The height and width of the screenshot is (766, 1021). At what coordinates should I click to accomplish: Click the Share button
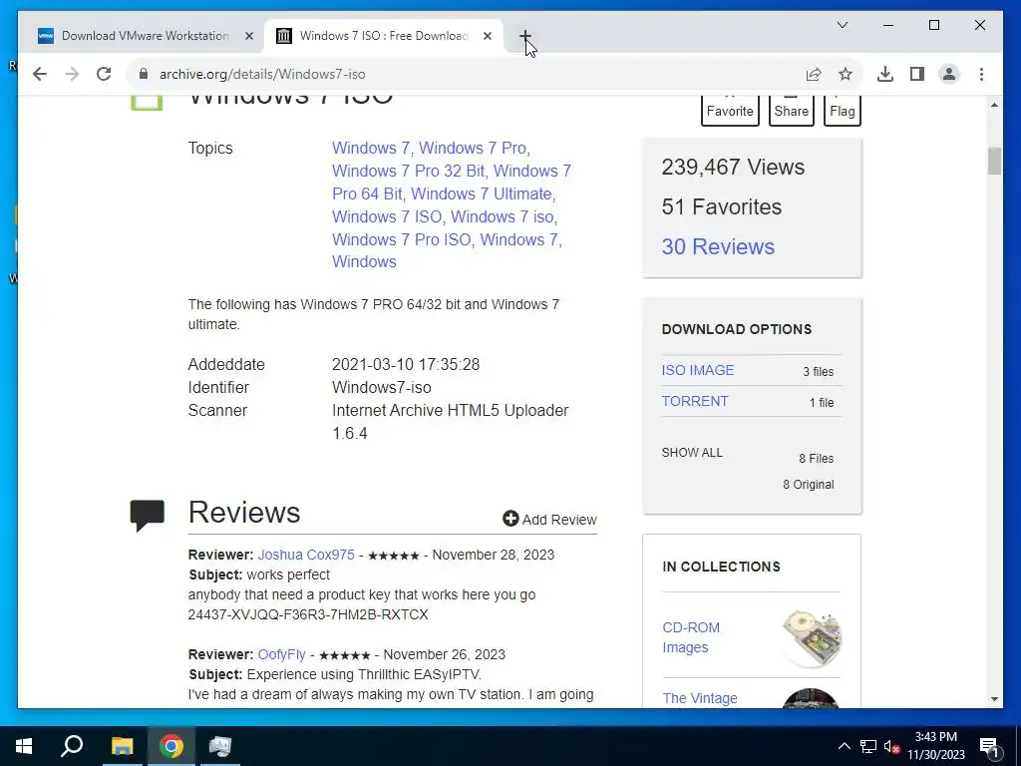click(x=791, y=110)
